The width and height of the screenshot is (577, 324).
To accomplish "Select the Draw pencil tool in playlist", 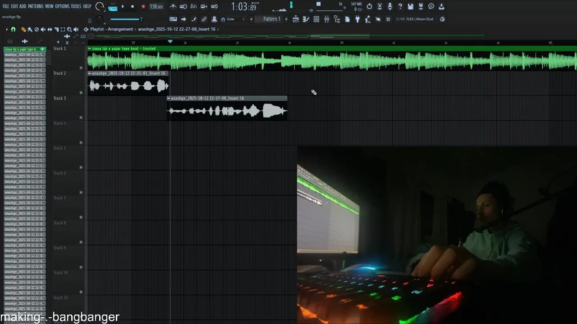I will (23, 29).
